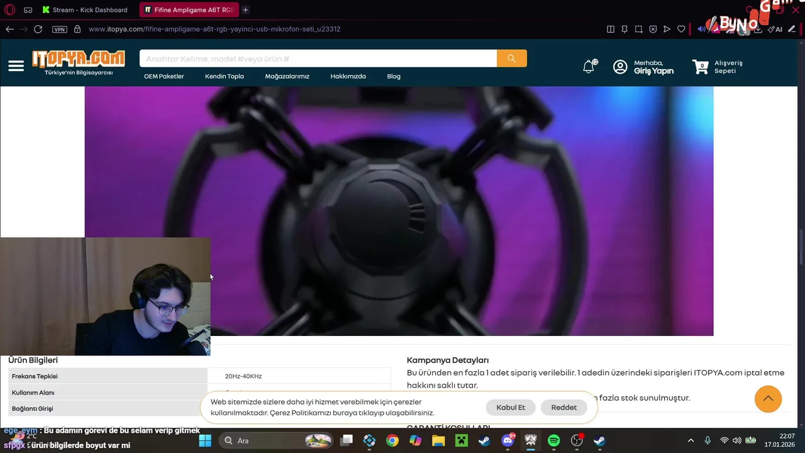Click the pinboard pin icon
805x453 pixels.
pos(625,29)
